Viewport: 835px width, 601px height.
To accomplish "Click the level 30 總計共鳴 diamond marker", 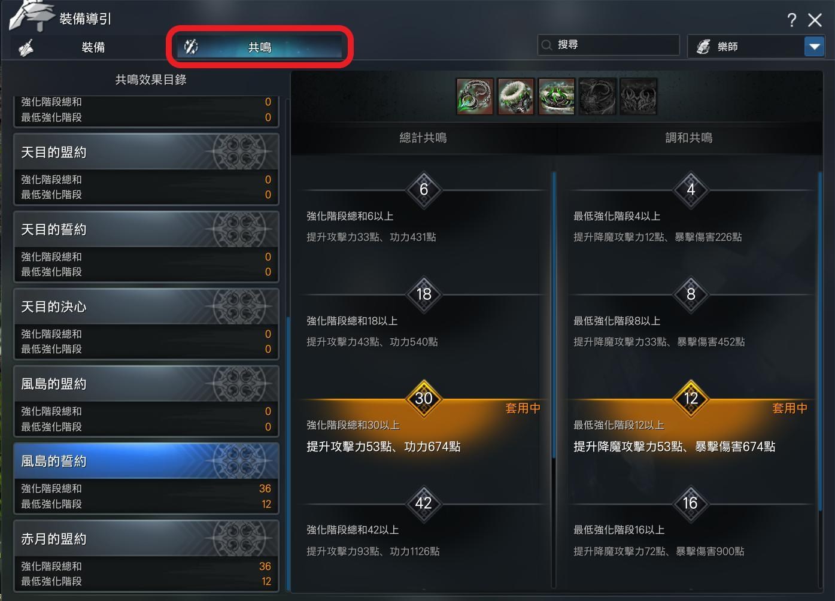I will [x=424, y=398].
